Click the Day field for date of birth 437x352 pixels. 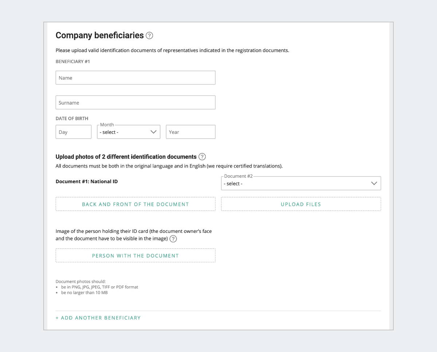click(x=73, y=132)
